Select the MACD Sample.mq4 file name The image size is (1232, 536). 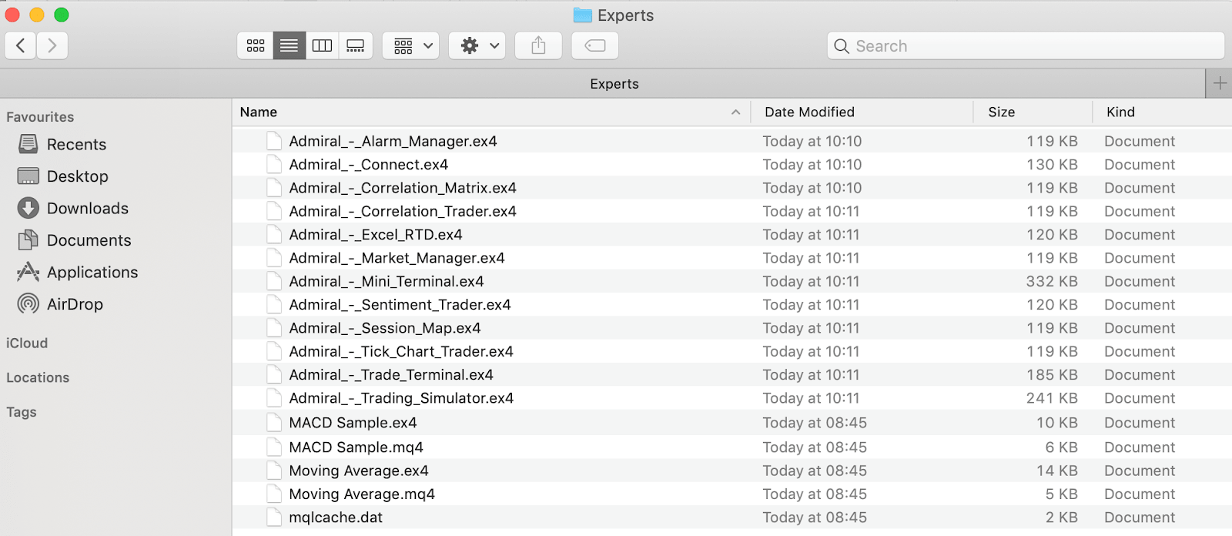click(356, 447)
